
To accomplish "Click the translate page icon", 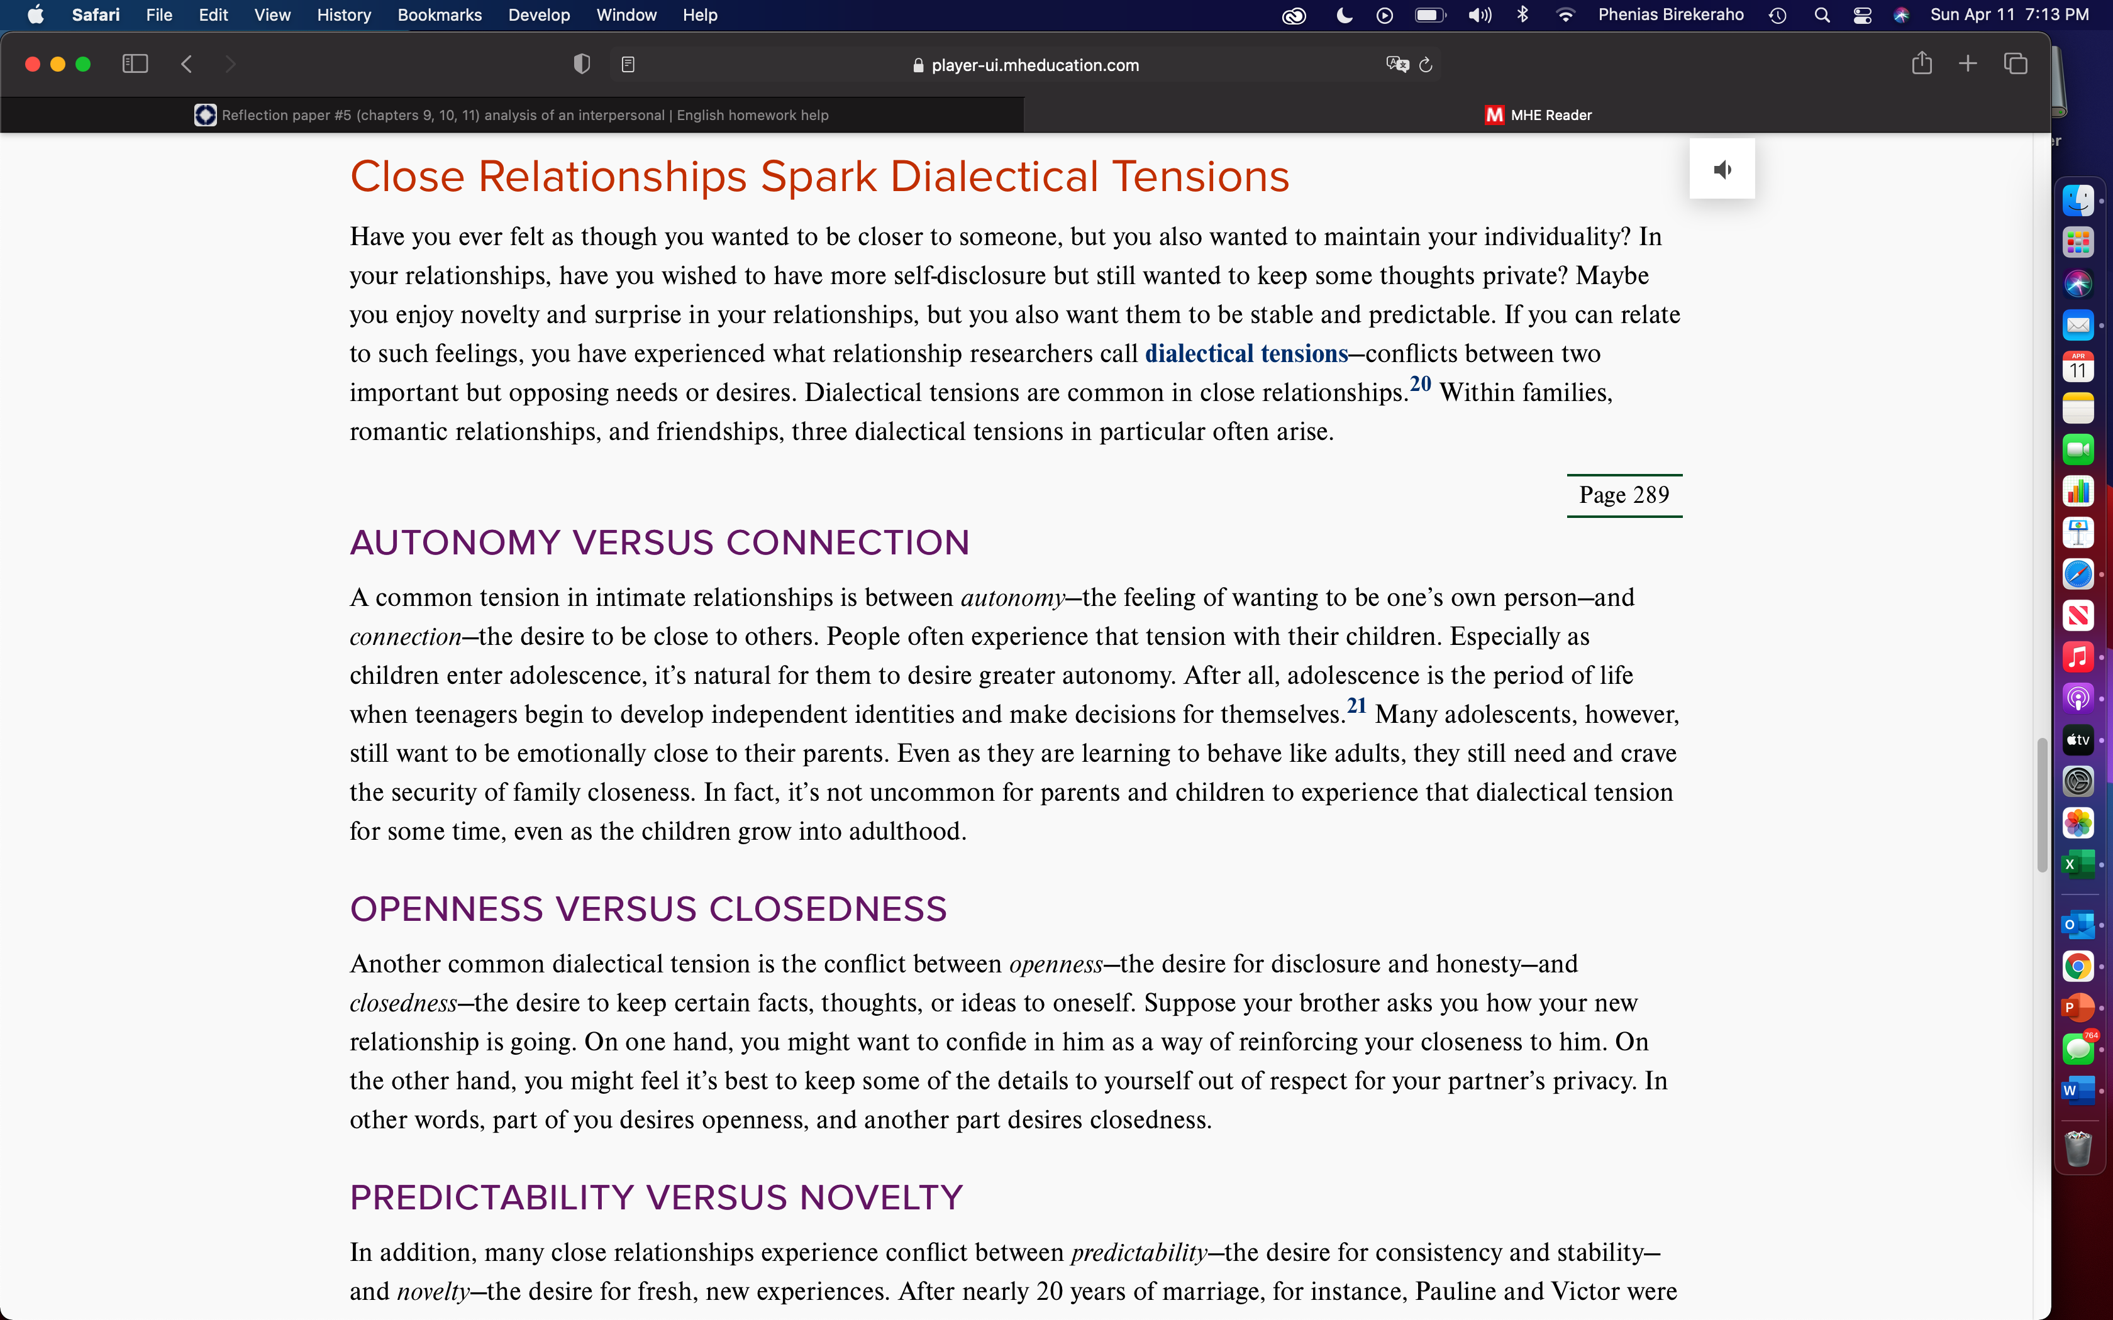I will pos(1397,65).
